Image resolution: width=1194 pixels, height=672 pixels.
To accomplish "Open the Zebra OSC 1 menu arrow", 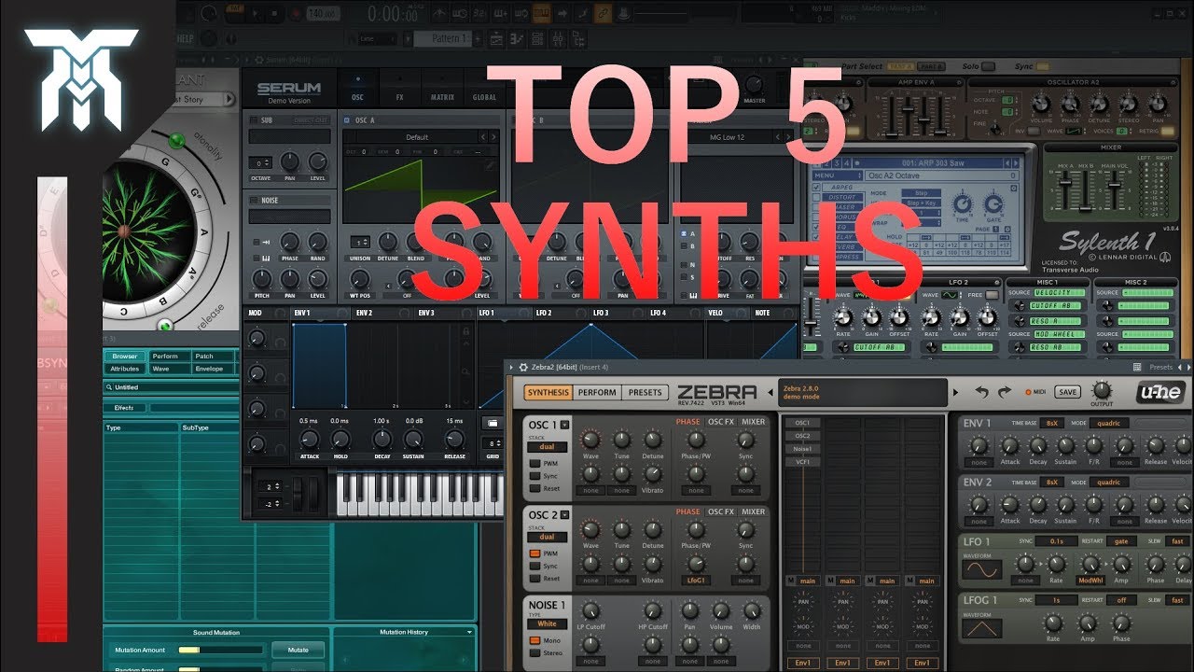I will tap(564, 425).
